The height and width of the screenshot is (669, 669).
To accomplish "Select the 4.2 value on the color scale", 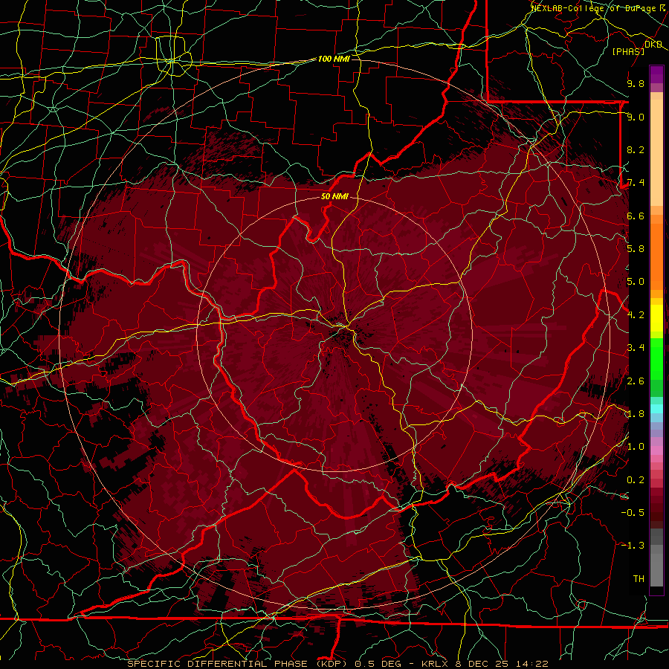I will pos(636,315).
